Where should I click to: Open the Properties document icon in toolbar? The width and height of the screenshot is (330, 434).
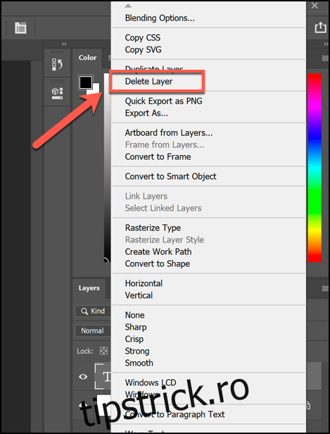(x=20, y=28)
